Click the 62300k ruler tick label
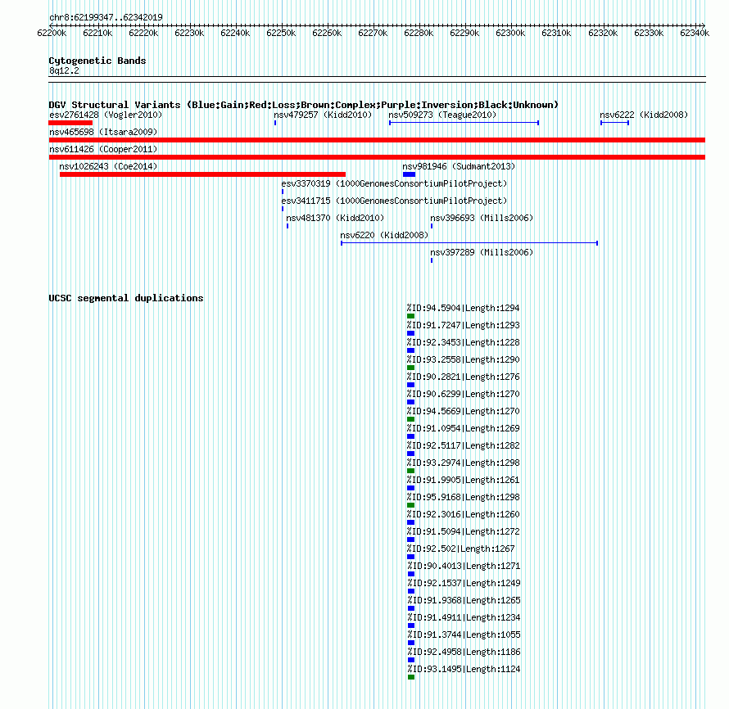Screen dimensions: 729x709 pyautogui.click(x=510, y=33)
